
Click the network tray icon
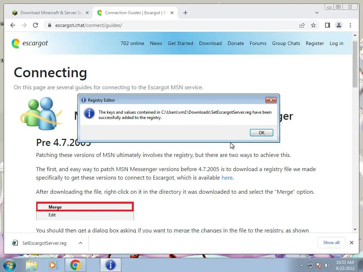click(x=310, y=265)
